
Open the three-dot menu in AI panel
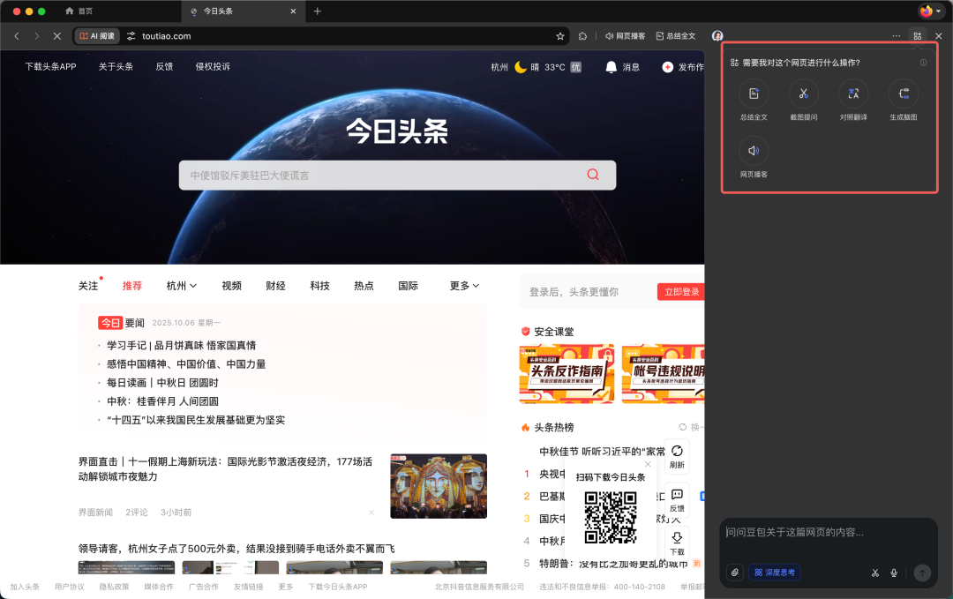pos(896,36)
